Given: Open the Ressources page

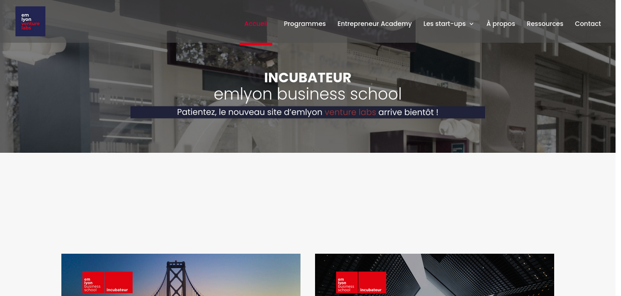Looking at the screenshot, I should click(x=545, y=24).
